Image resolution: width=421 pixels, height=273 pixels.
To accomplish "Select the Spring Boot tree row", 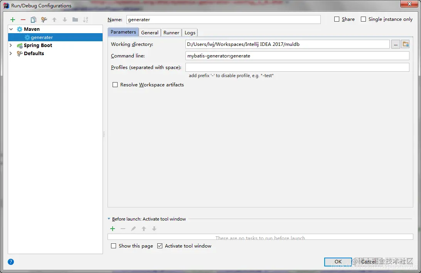I will point(55,45).
